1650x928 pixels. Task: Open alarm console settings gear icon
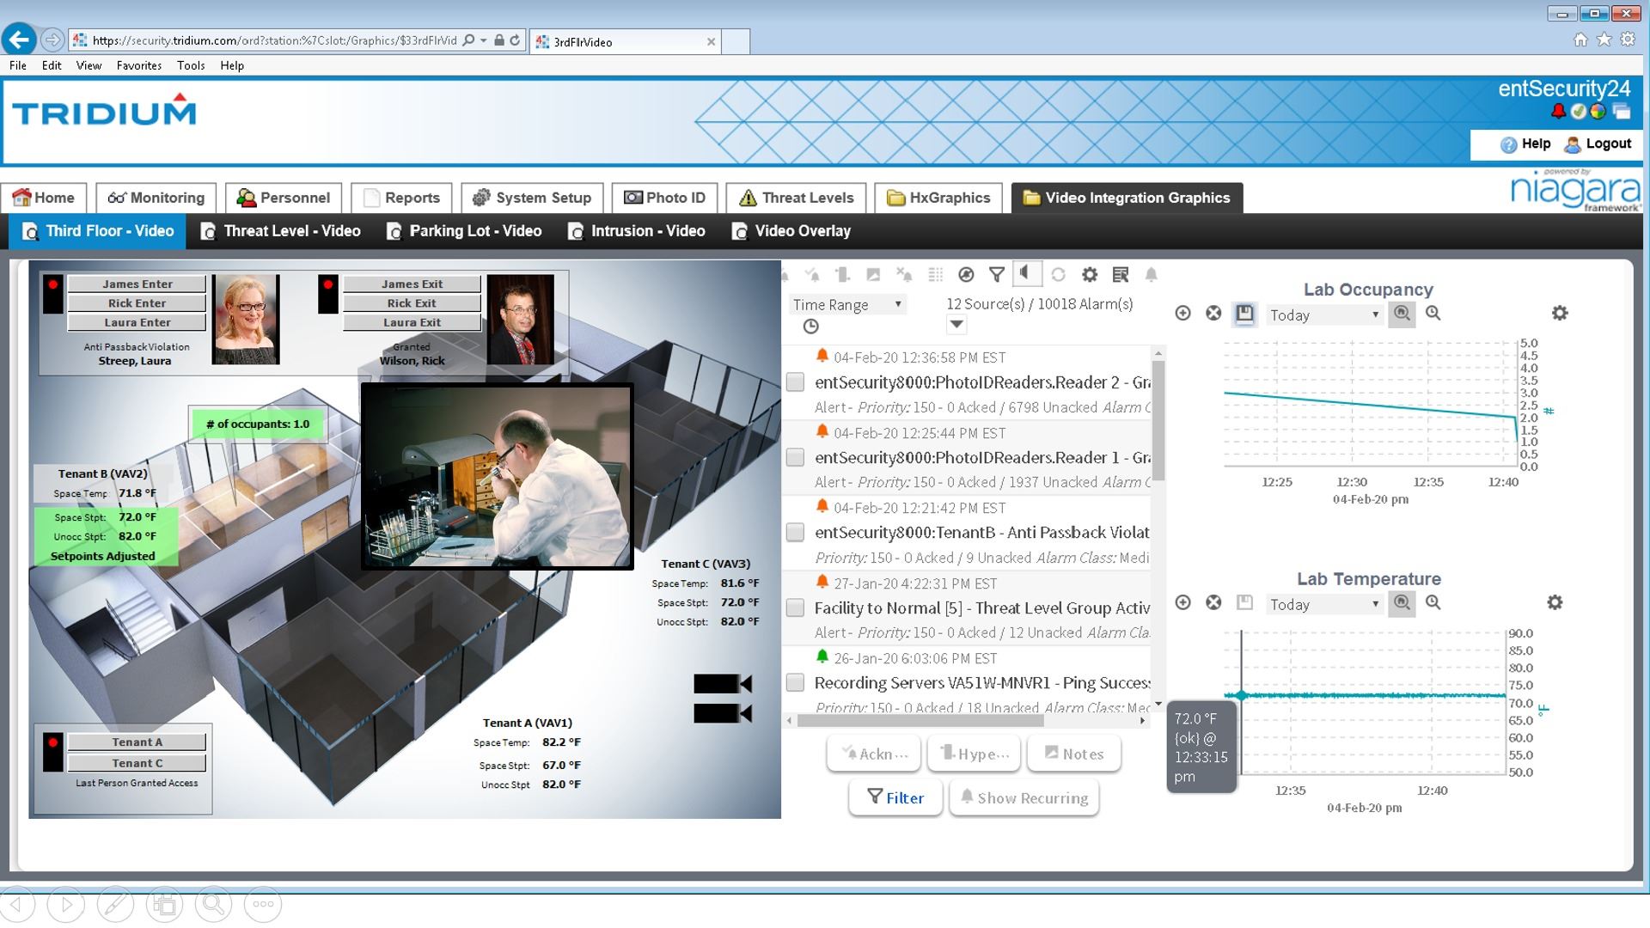click(x=1090, y=275)
